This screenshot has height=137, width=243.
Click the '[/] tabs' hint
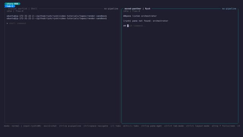tap(115, 126)
